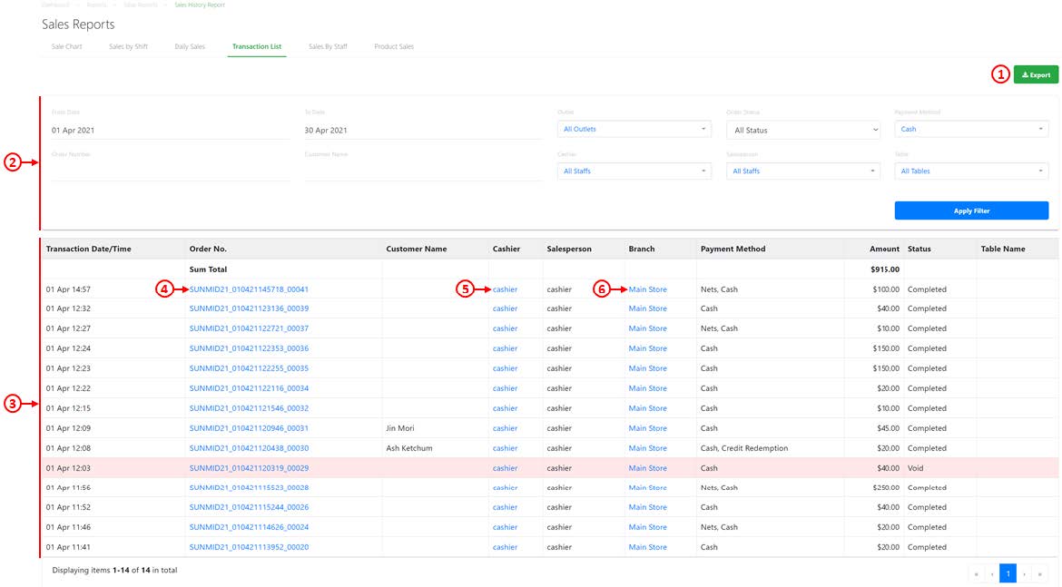Click the previous page arrow
The width and height of the screenshot is (1062, 587).
pyautogui.click(x=991, y=573)
